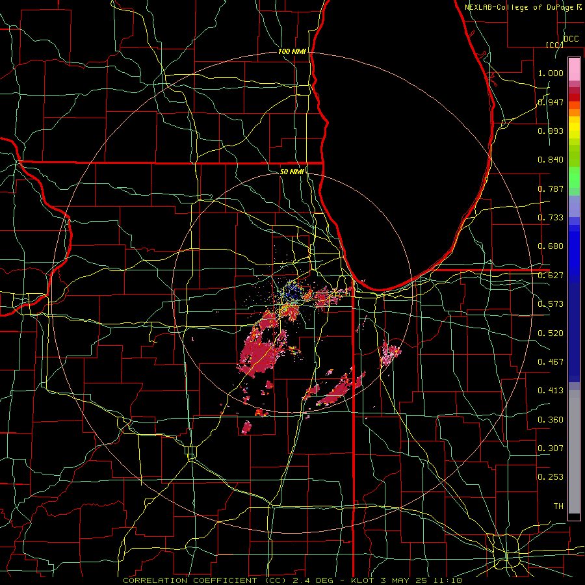Click the "0.253" scale value
Image resolution: width=585 pixels, height=585 pixels.
point(551,477)
